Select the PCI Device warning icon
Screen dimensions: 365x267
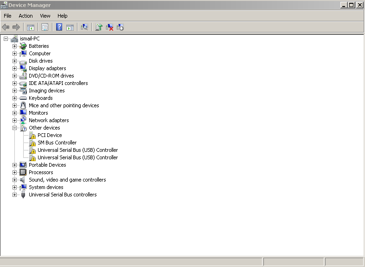click(x=32, y=135)
